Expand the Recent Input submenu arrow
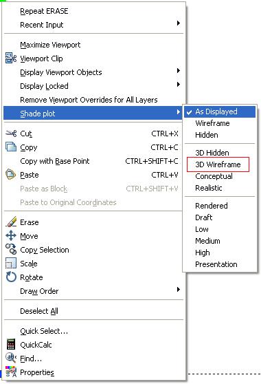 coord(179,23)
